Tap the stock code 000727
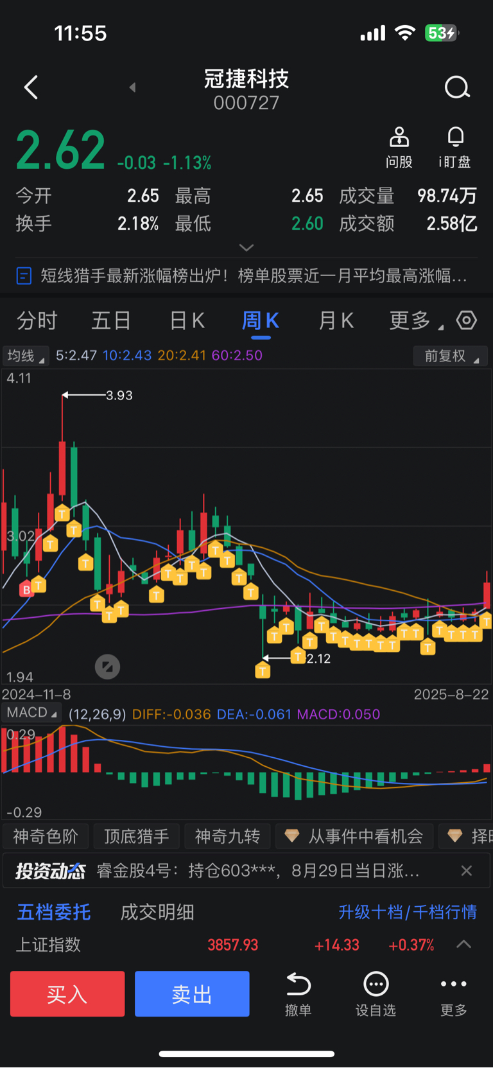493x1068 pixels. point(246,103)
